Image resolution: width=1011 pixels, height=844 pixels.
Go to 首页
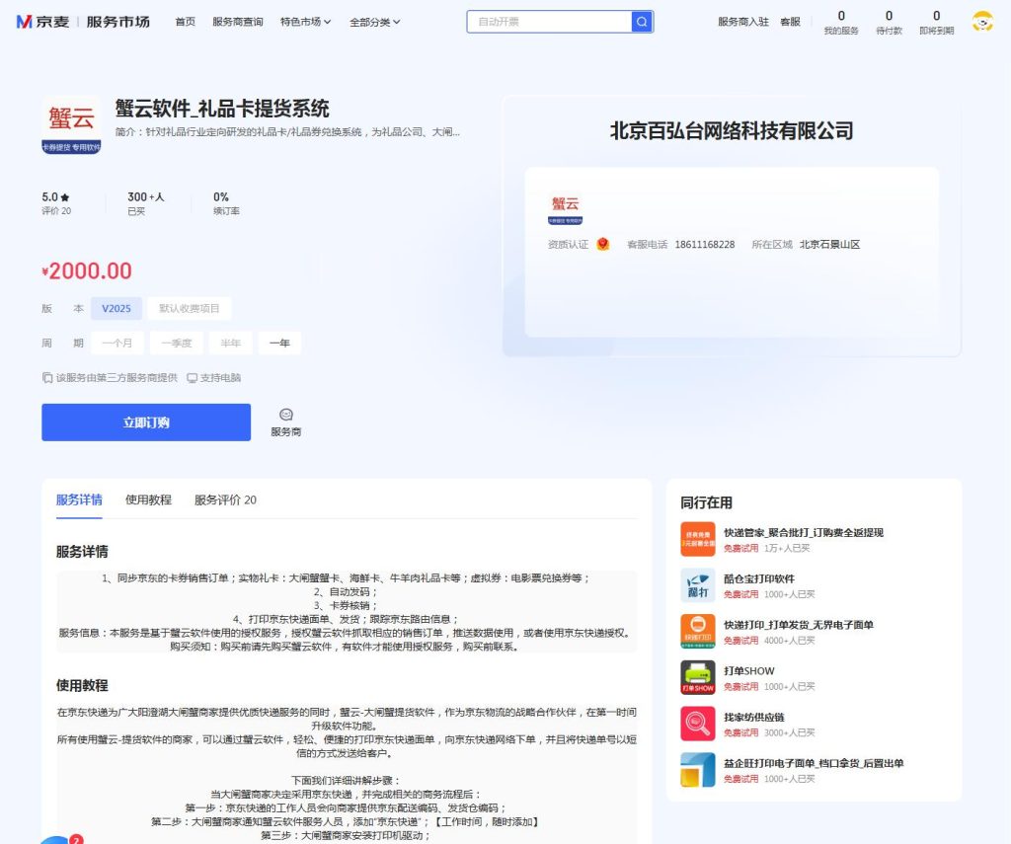(x=185, y=22)
